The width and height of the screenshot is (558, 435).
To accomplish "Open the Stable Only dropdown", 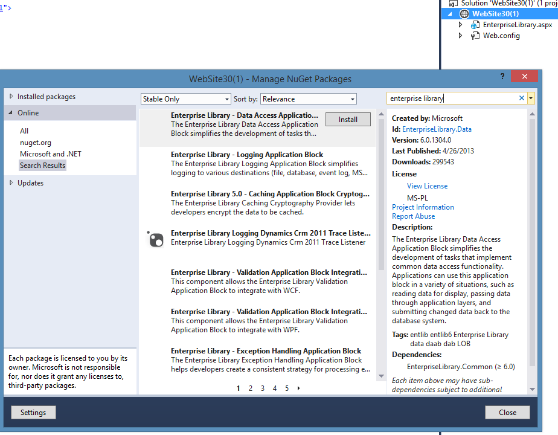I will 185,99.
